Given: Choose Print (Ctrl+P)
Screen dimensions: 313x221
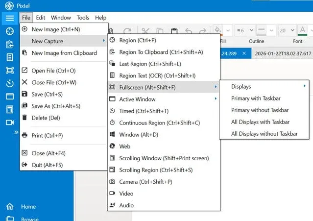Looking at the screenshot, I should (x=64, y=135).
